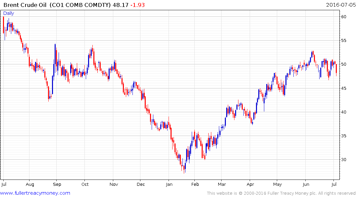Click the 'Oct' month axis label

(85, 184)
